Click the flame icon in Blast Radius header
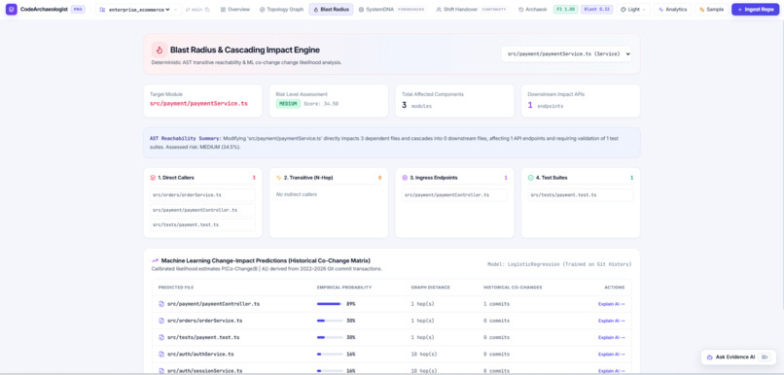This screenshot has height=375, width=784. (160, 50)
